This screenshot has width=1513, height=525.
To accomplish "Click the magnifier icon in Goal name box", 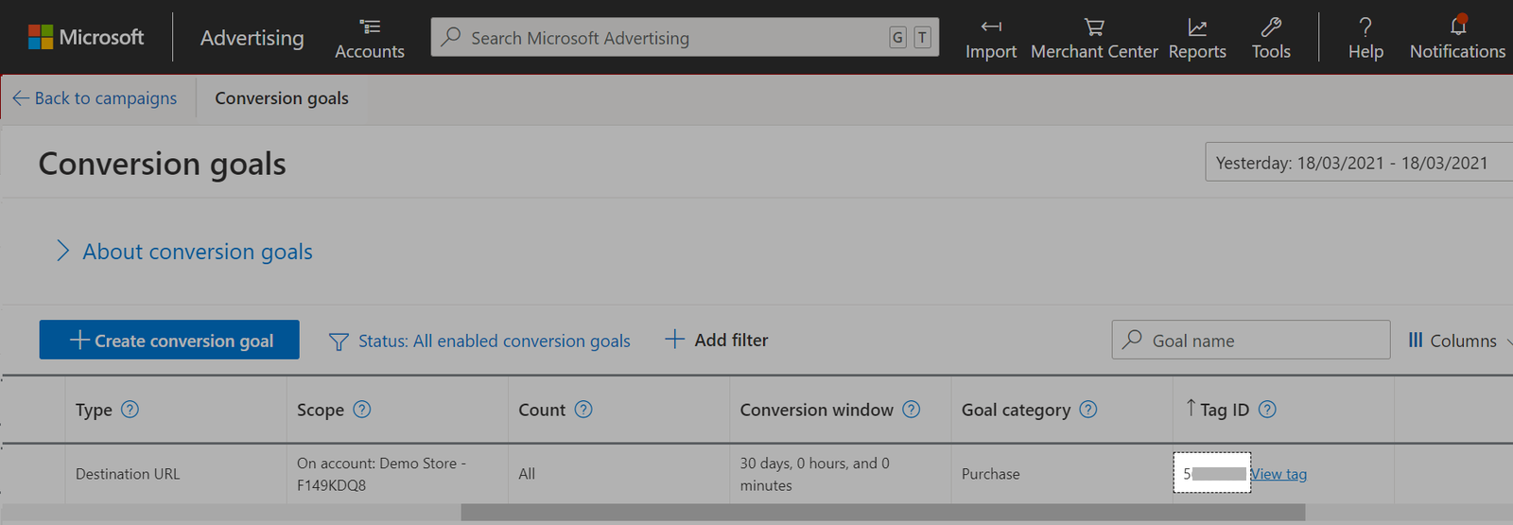I will click(x=1132, y=340).
